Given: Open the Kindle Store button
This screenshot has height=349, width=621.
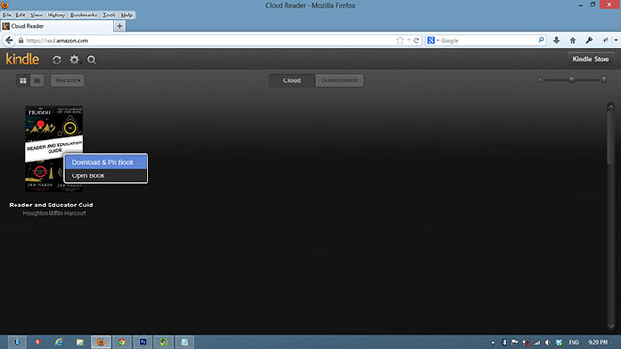Looking at the screenshot, I should point(591,59).
